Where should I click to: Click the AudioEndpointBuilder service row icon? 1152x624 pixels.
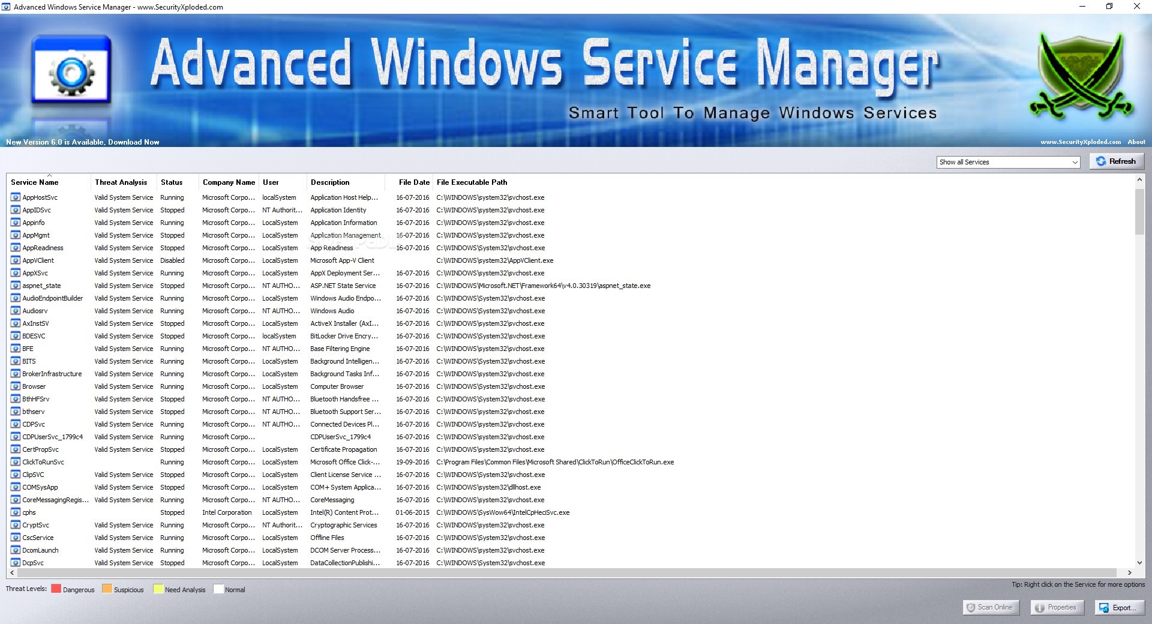[x=16, y=298]
